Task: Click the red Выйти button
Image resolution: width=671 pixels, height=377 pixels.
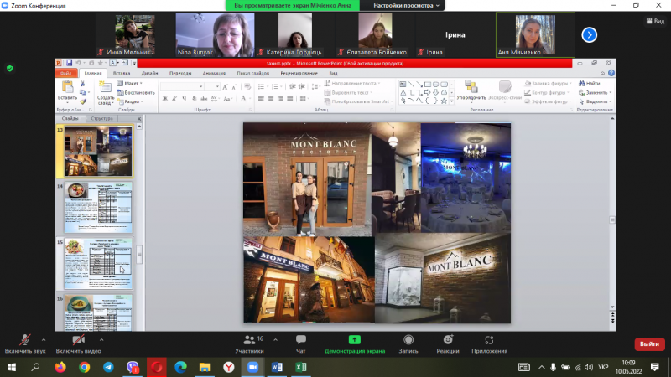Action: pos(649,344)
